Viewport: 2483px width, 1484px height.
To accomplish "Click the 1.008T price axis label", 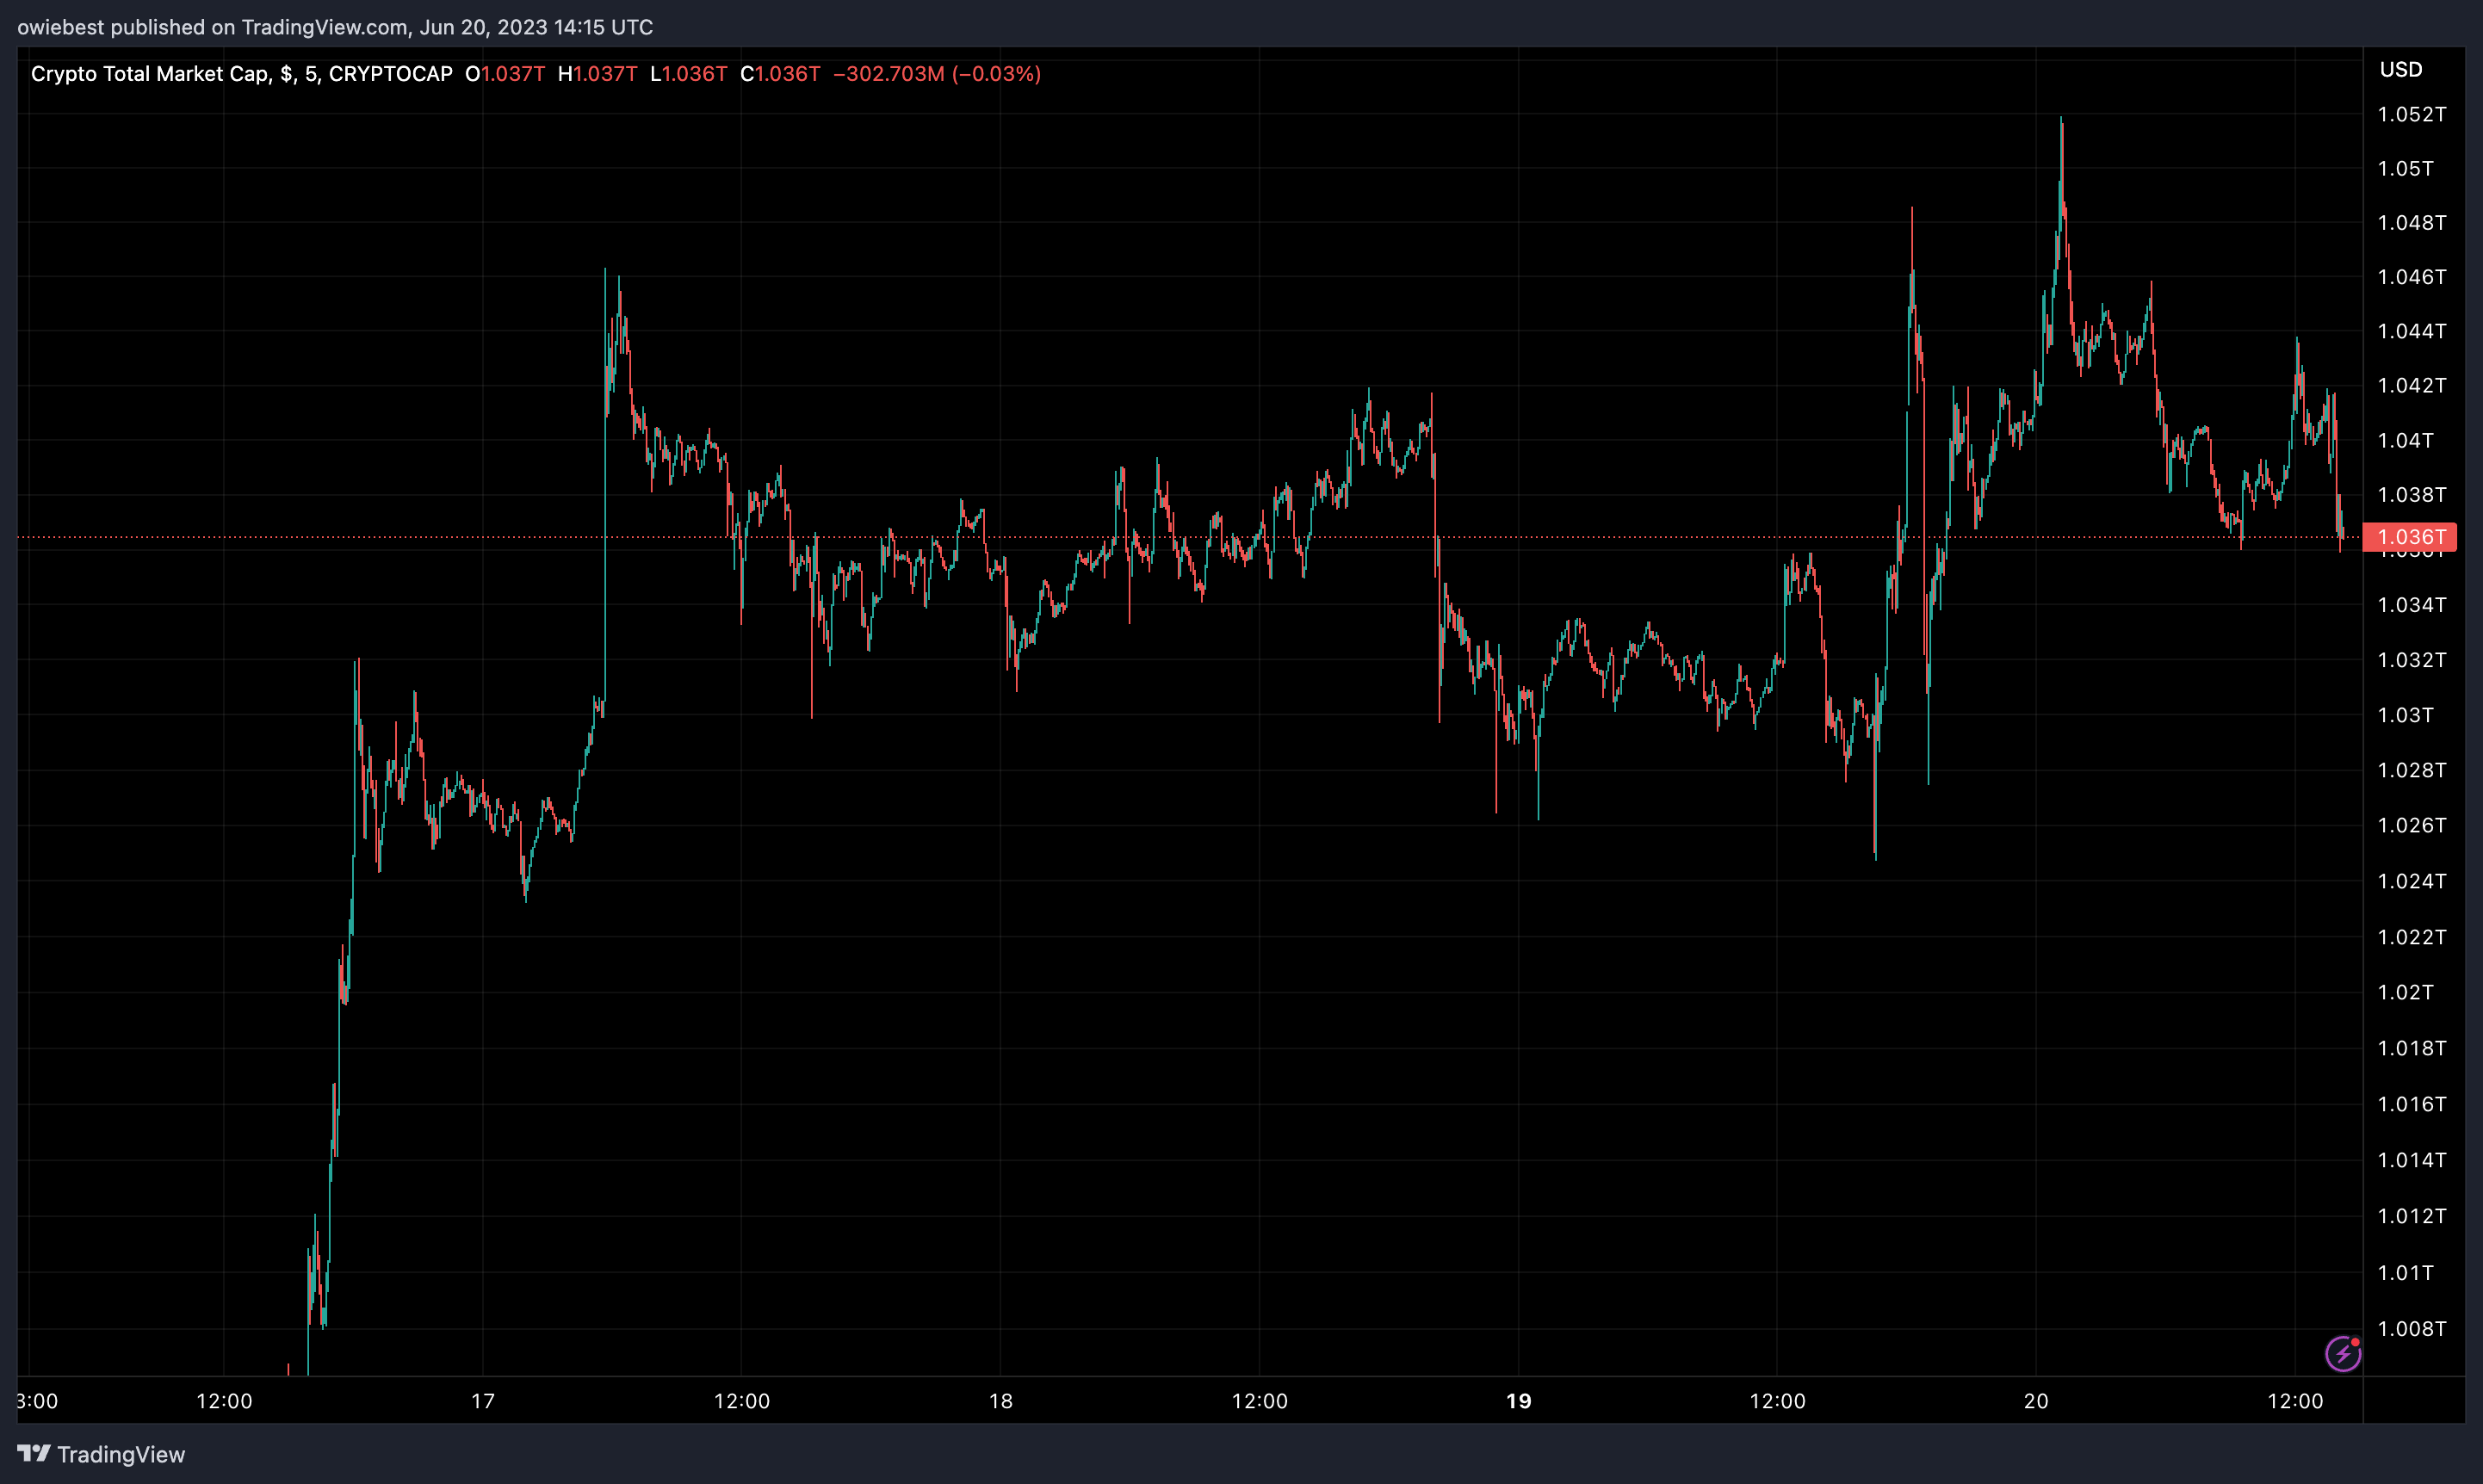I will (x=2411, y=1328).
